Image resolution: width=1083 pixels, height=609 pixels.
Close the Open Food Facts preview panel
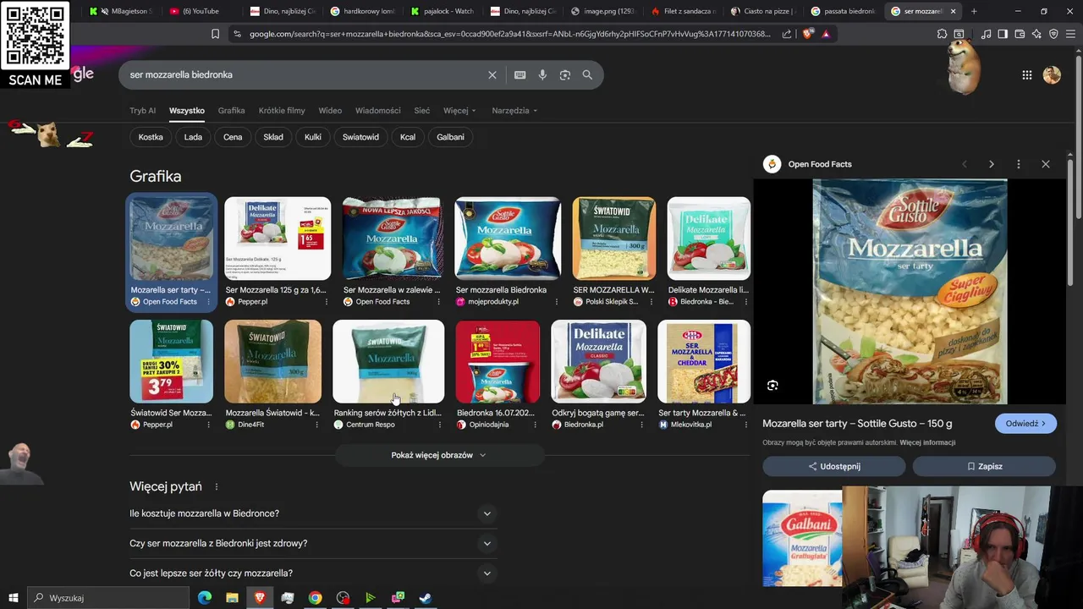(x=1046, y=164)
